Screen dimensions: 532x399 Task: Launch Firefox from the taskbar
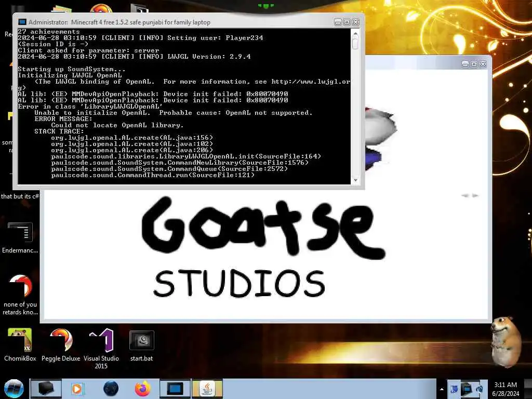point(142,389)
